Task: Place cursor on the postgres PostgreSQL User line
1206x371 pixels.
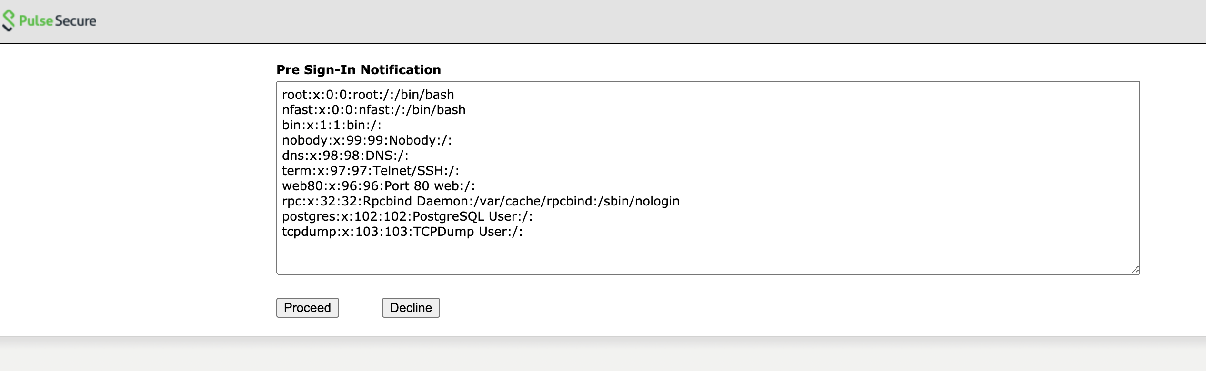Action: click(407, 216)
